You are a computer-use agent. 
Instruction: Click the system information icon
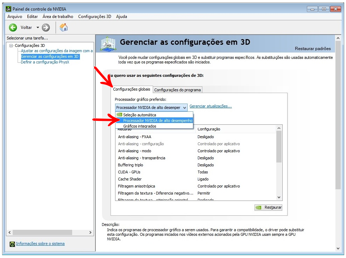12,244
